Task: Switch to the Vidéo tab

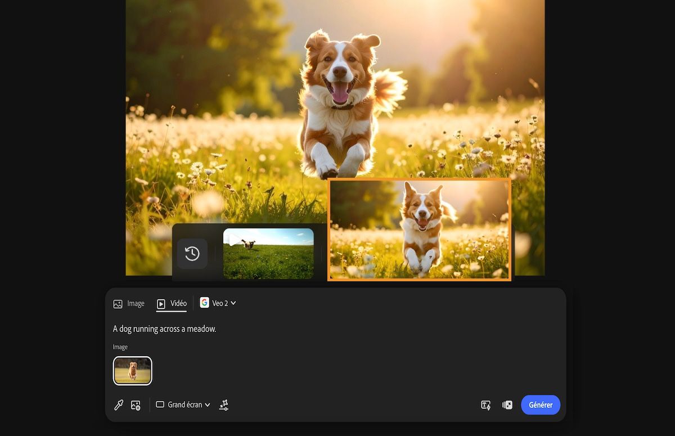Action: click(172, 303)
